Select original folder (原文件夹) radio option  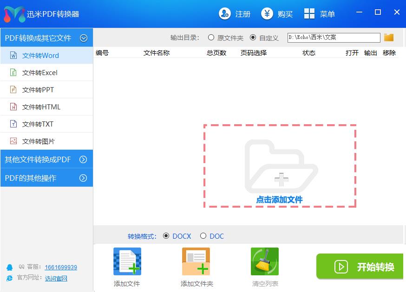211,38
